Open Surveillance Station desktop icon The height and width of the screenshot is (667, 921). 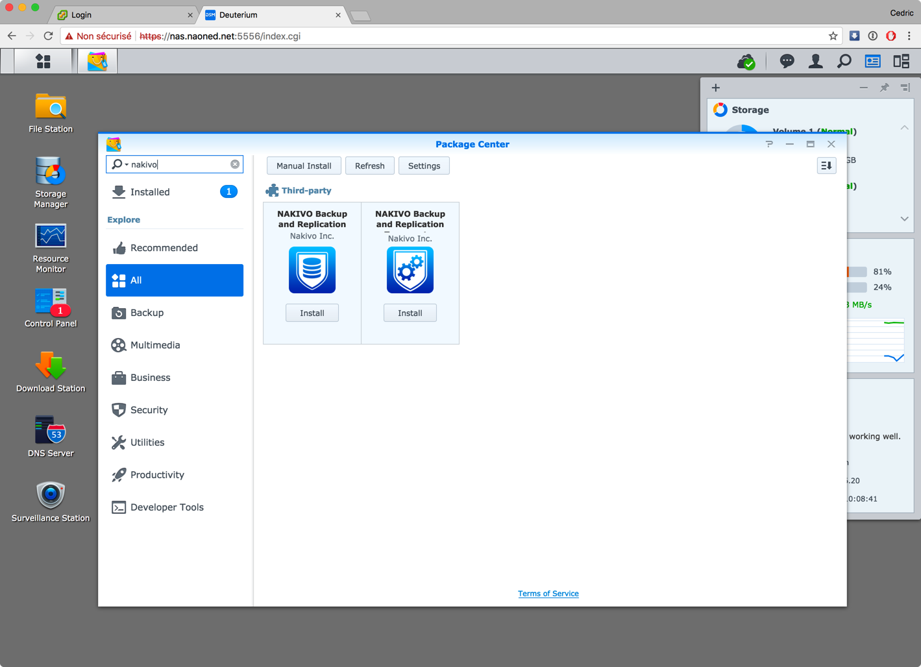51,500
